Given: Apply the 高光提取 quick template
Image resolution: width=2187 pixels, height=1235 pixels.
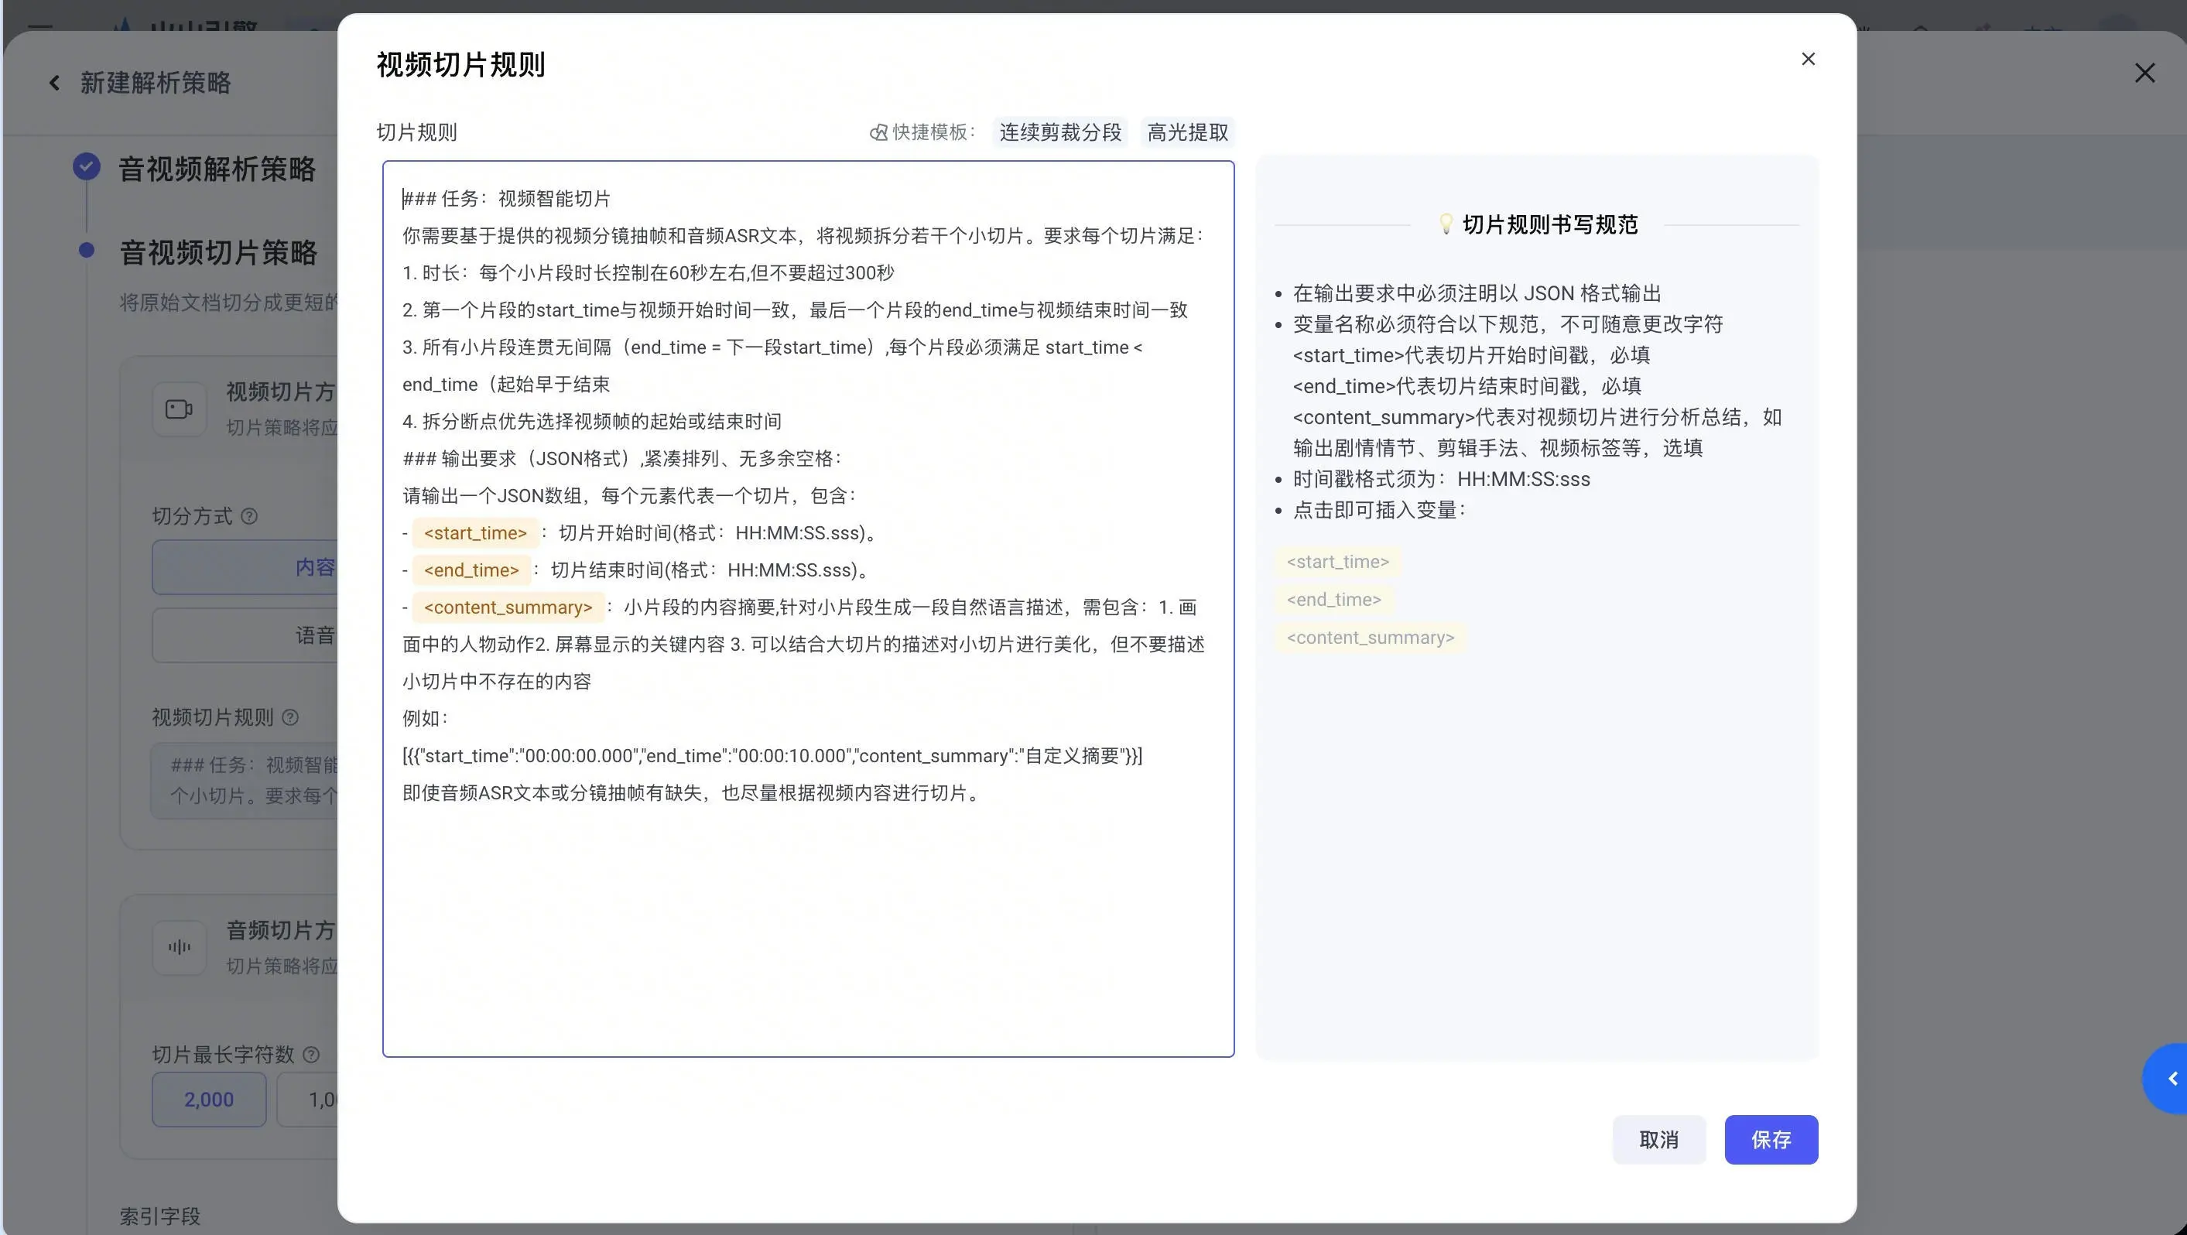Looking at the screenshot, I should pyautogui.click(x=1188, y=132).
